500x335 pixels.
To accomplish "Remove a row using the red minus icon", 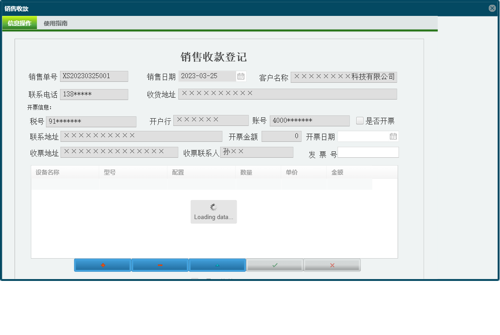I will 160,265.
